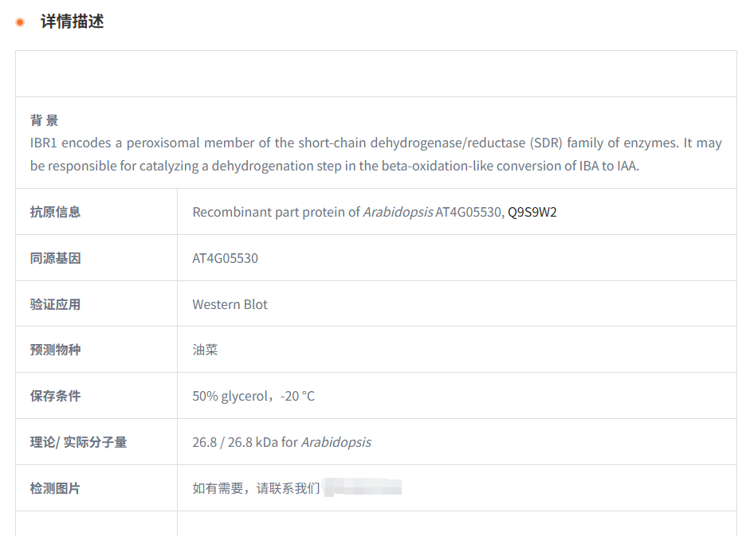Click the 理论/实际分子量 row label
The image size is (750, 536).
(x=78, y=442)
